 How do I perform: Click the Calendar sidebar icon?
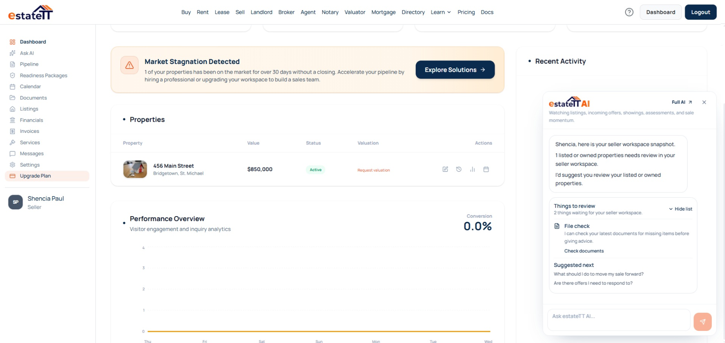(x=12, y=87)
